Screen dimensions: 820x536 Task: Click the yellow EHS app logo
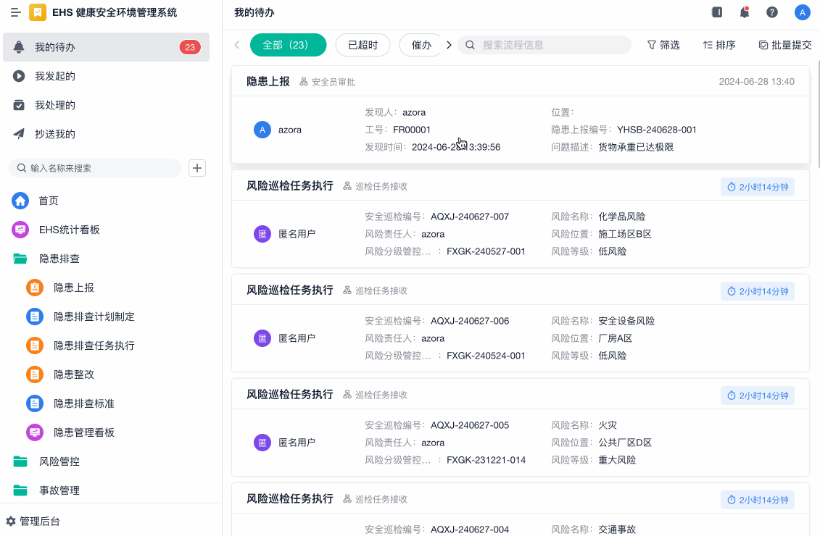click(x=38, y=12)
